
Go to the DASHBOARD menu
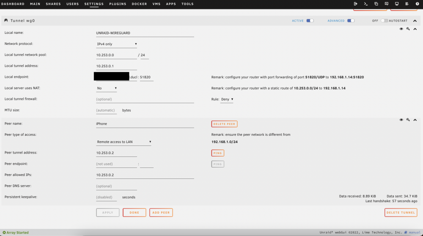point(13,4)
